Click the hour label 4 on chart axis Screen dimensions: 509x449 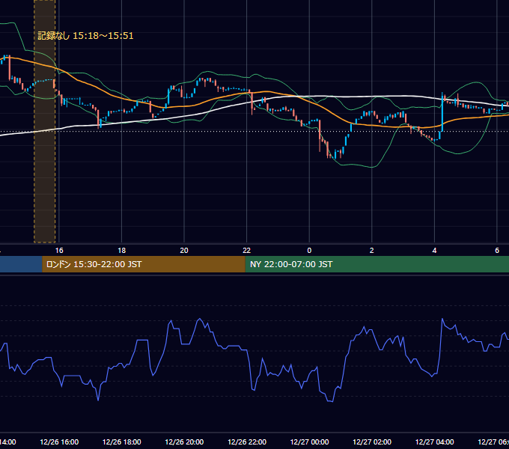coord(434,251)
